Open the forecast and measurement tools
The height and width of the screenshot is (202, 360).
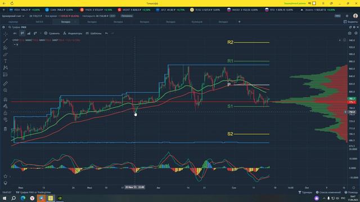click(5, 75)
